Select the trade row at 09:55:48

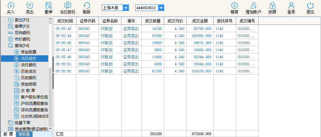click(x=156, y=57)
